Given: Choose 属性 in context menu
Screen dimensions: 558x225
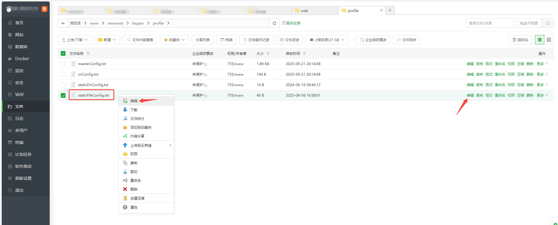Looking at the screenshot, I should point(146,207).
